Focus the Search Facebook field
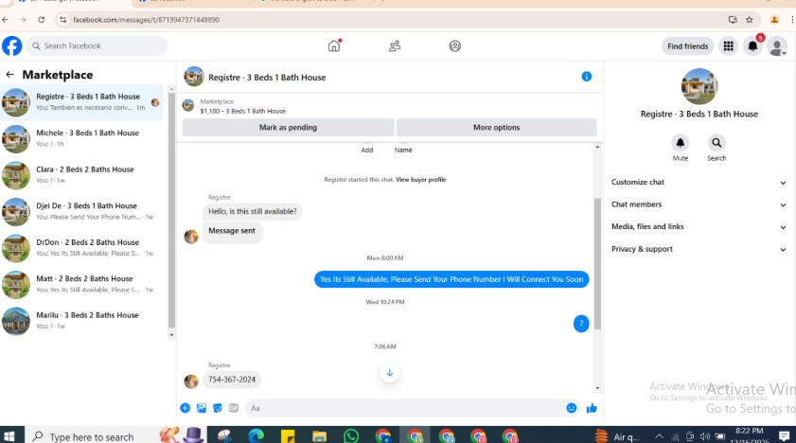The image size is (796, 443). tap(97, 45)
